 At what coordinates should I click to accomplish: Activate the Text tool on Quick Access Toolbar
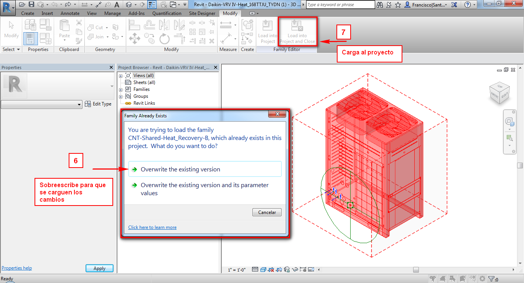117,4
